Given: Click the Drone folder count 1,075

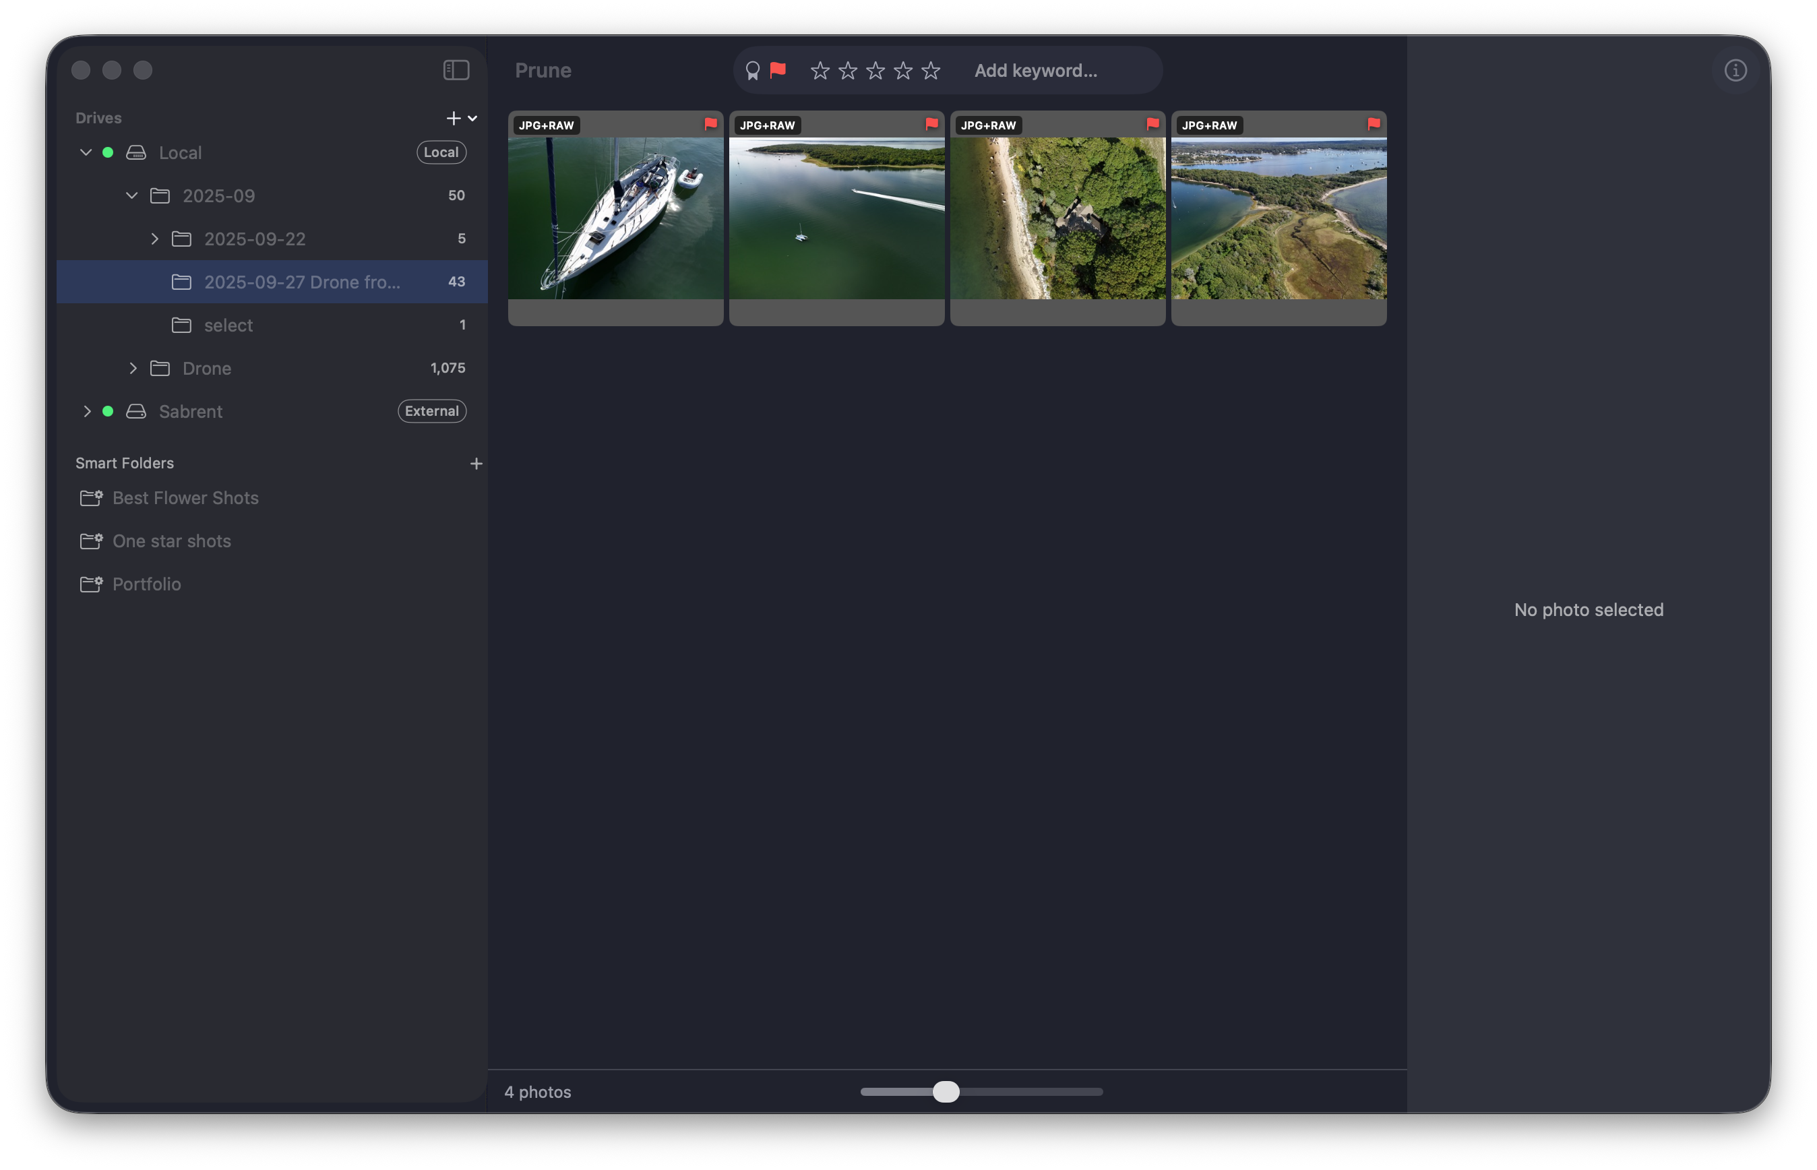Looking at the screenshot, I should pos(448,368).
